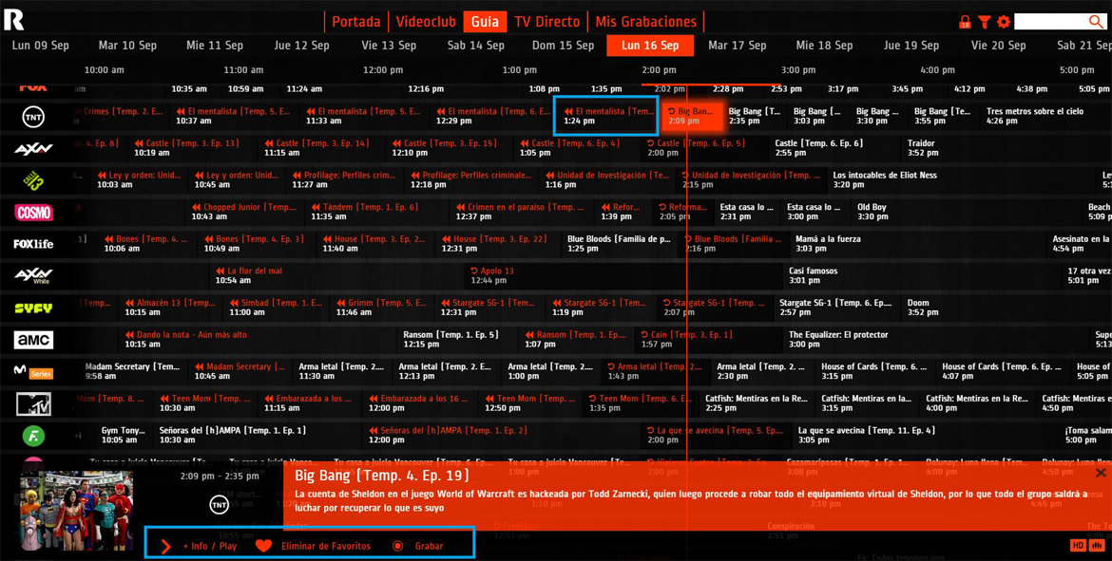The image size is (1112, 561).
Task: Select Dando la nota - Aún más alto
Action: [185, 339]
